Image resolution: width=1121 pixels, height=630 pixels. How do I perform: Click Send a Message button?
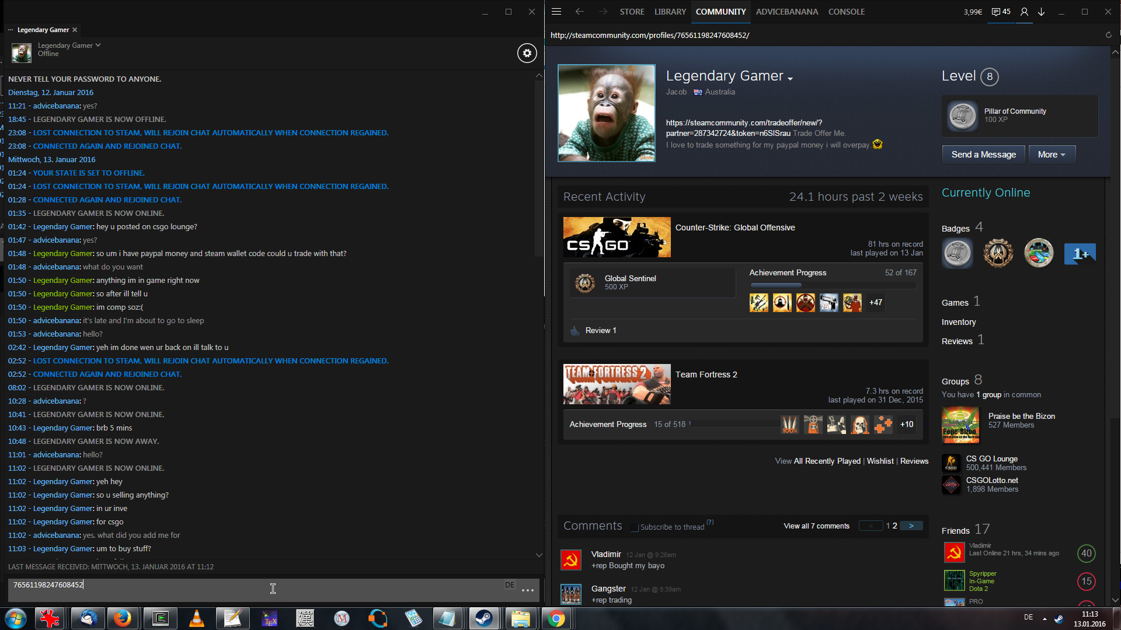(x=983, y=155)
